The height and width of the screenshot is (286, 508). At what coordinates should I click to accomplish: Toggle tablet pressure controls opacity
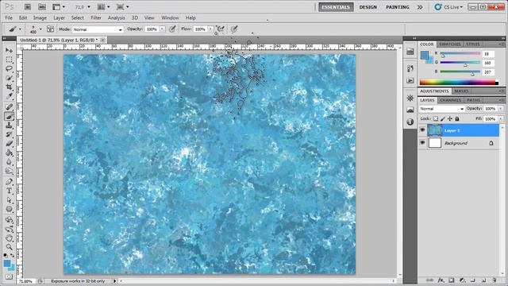[172, 29]
